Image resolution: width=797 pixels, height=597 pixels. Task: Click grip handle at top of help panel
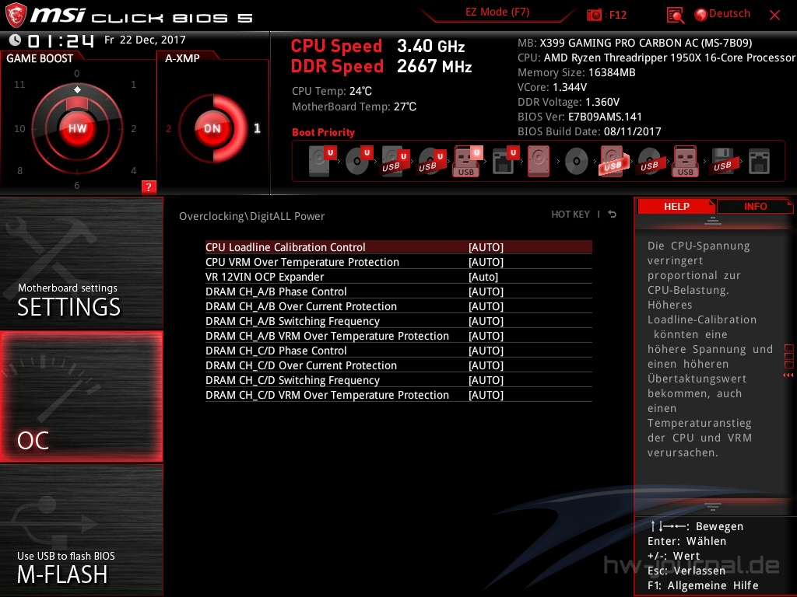click(713, 220)
